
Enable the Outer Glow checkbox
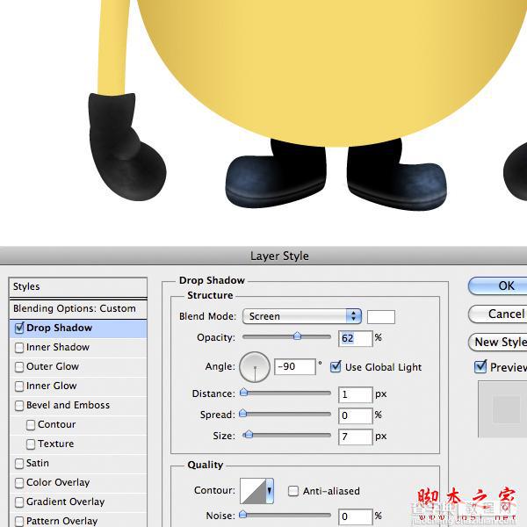tap(19, 366)
